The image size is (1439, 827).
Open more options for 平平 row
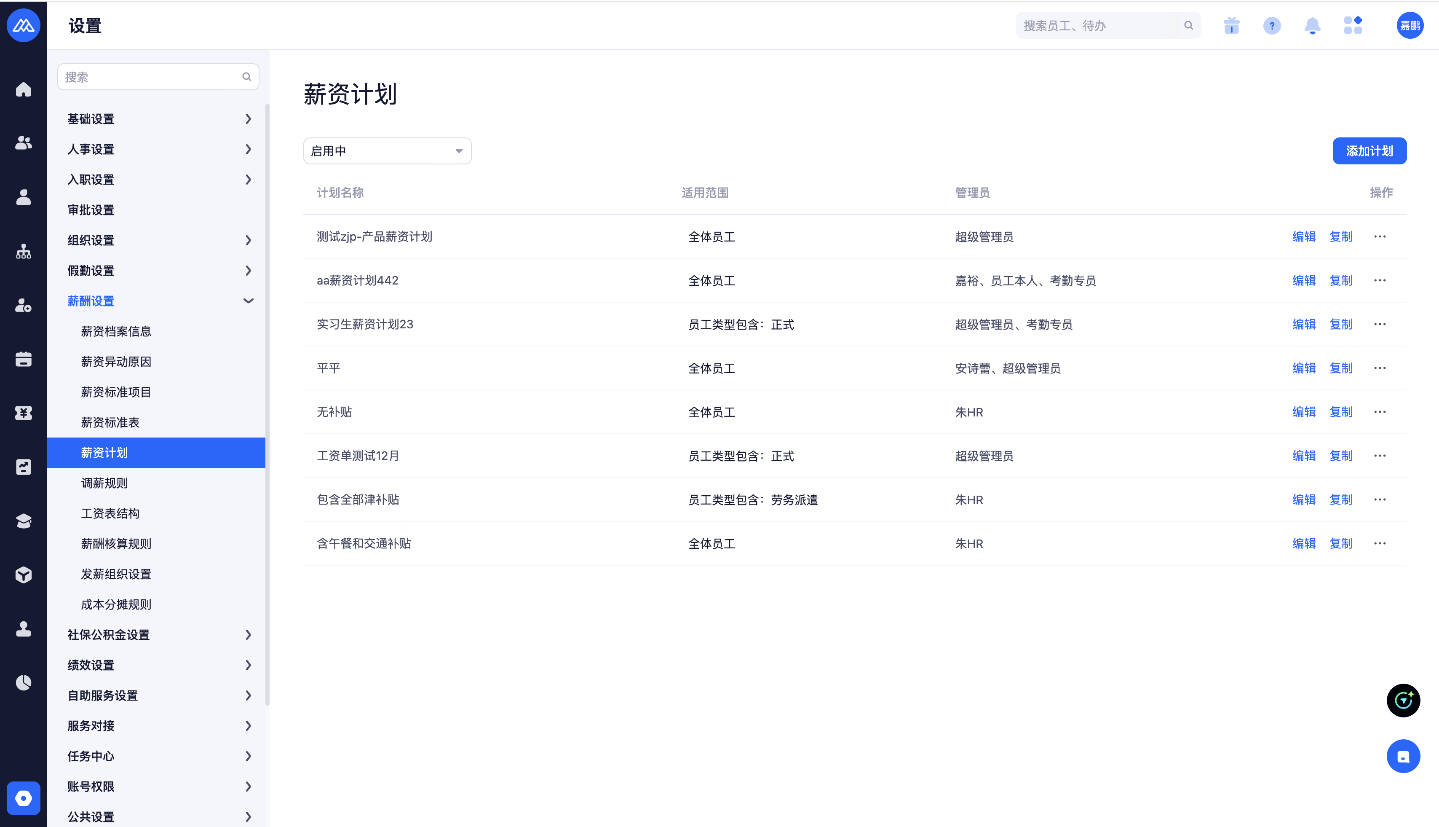click(x=1380, y=368)
